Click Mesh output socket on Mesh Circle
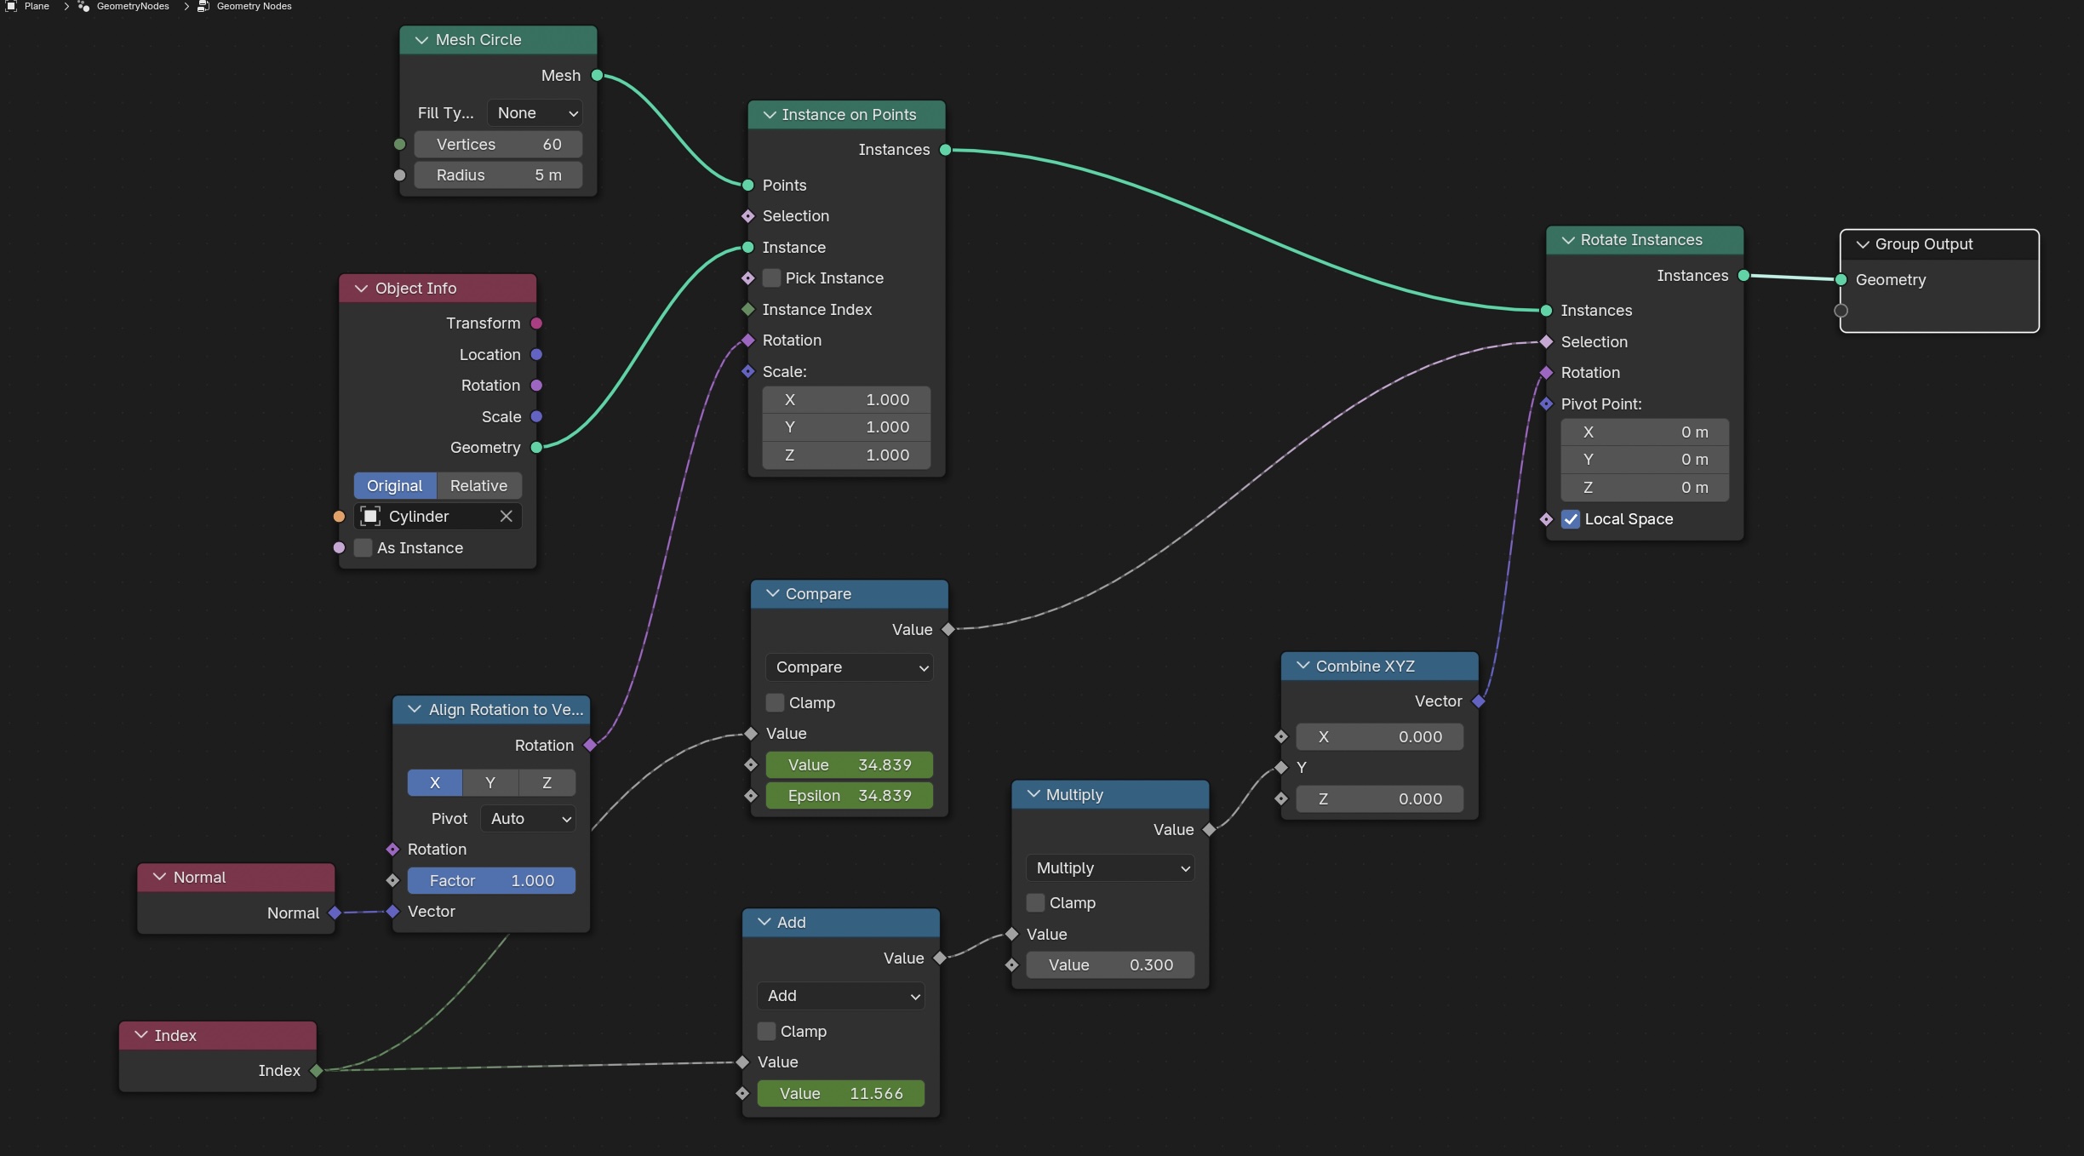 point(598,76)
